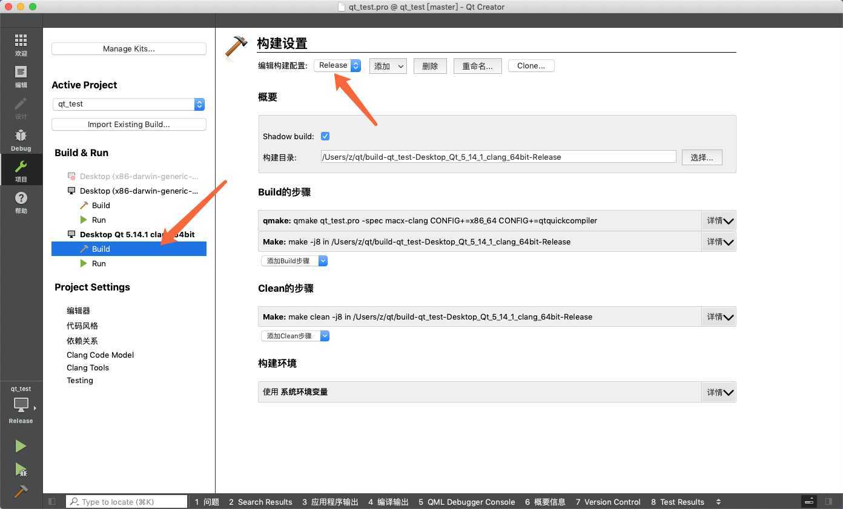Click the disabled Desktop kit icon with red mark
Screen dimensions: 843x509
click(x=71, y=176)
